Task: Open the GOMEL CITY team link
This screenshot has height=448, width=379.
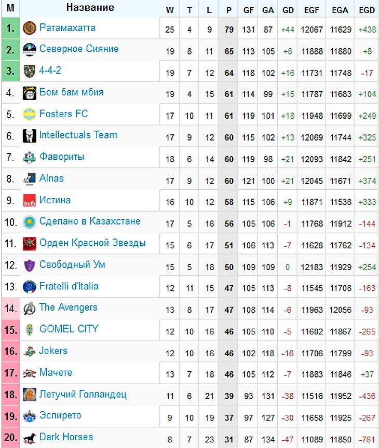Action: pyautogui.click(x=69, y=329)
